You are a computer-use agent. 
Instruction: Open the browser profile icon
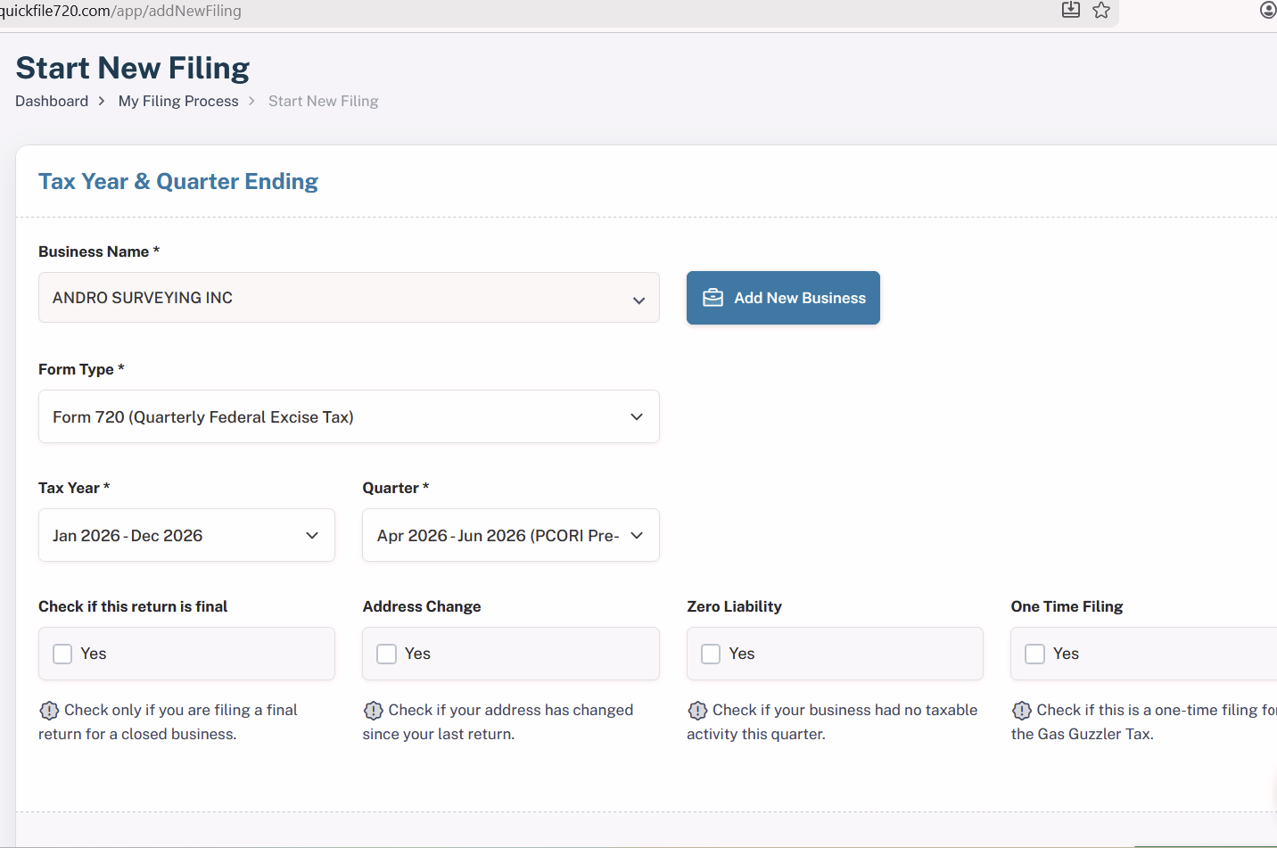pyautogui.click(x=1268, y=10)
